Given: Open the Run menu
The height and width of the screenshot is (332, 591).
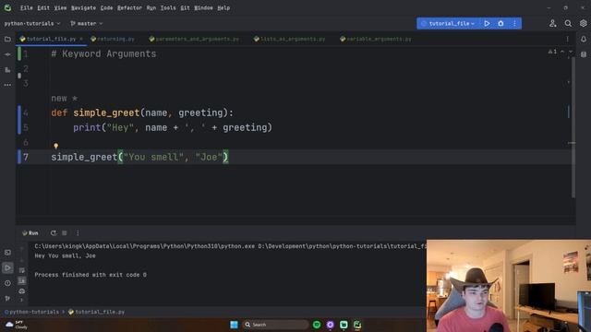Looking at the screenshot, I should coord(151,7).
